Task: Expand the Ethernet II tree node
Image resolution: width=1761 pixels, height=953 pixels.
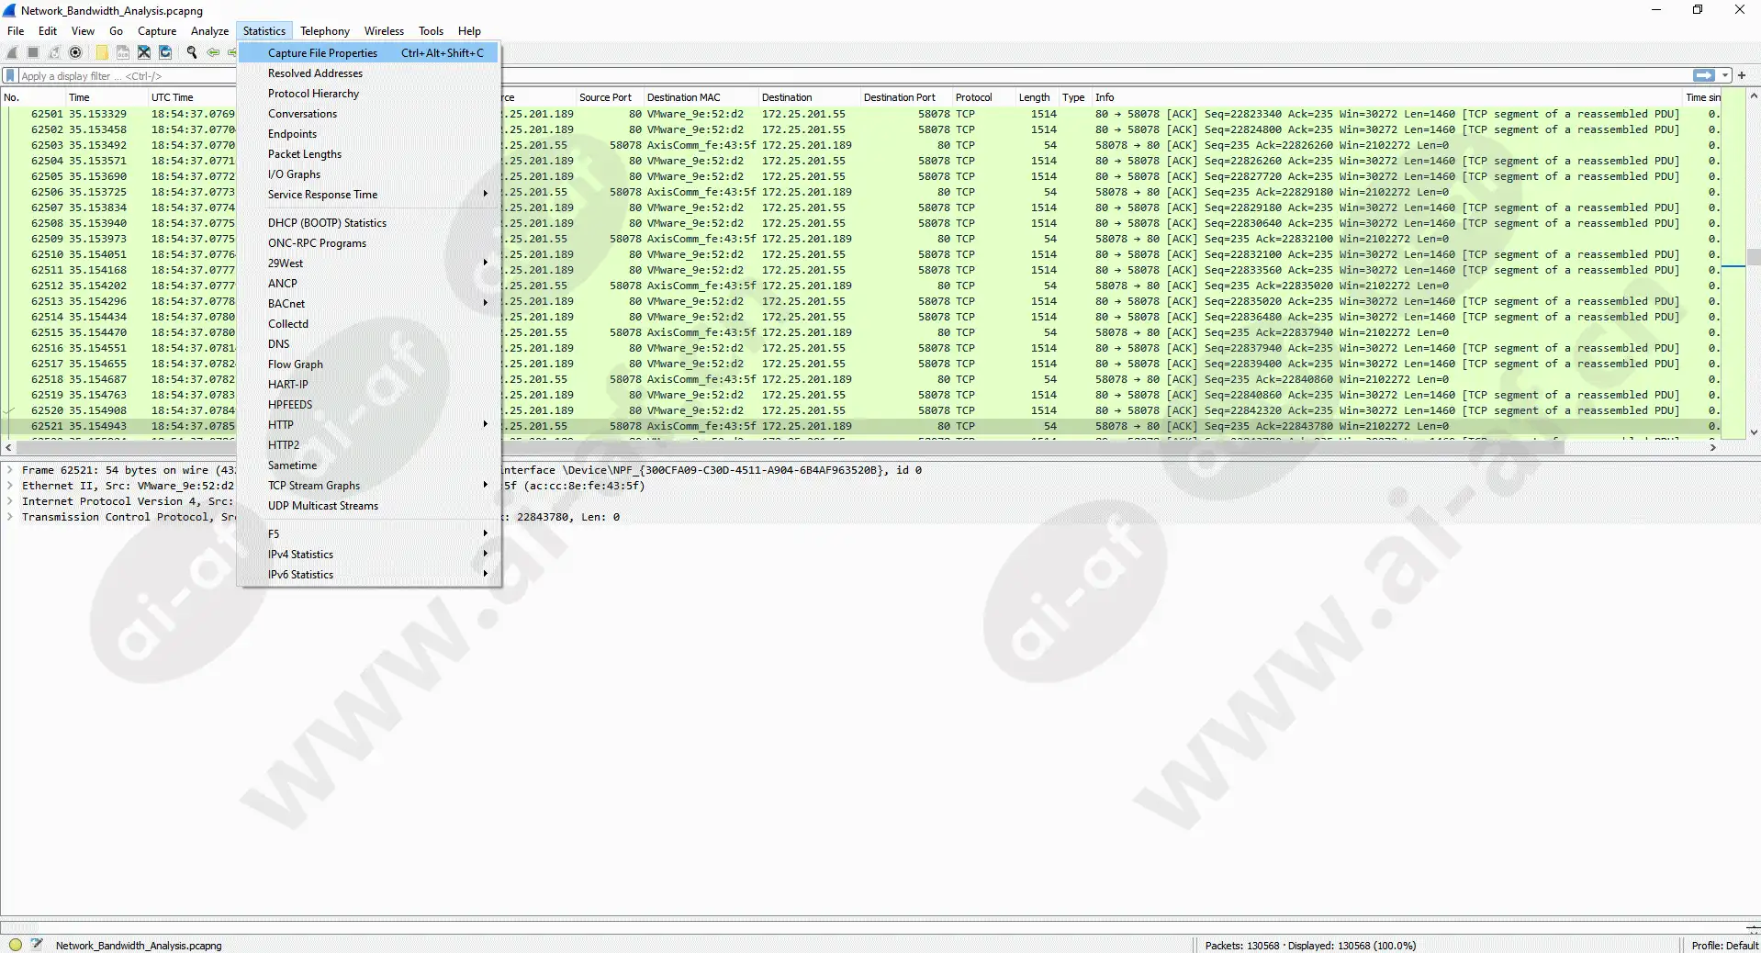Action: tap(10, 486)
